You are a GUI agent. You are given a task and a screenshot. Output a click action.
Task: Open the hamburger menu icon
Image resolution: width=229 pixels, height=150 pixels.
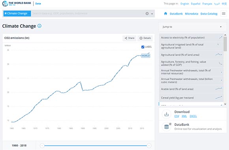coord(223,13)
